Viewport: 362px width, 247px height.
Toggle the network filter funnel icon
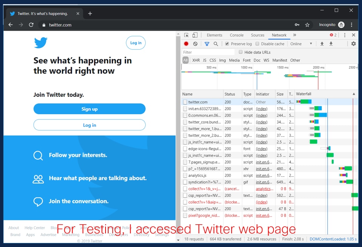(x=207, y=44)
